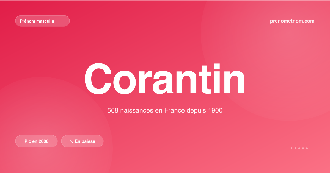330x173 pixels.
Task: Click "568 naissances en France depuis 1900" text
Action: pos(165,111)
